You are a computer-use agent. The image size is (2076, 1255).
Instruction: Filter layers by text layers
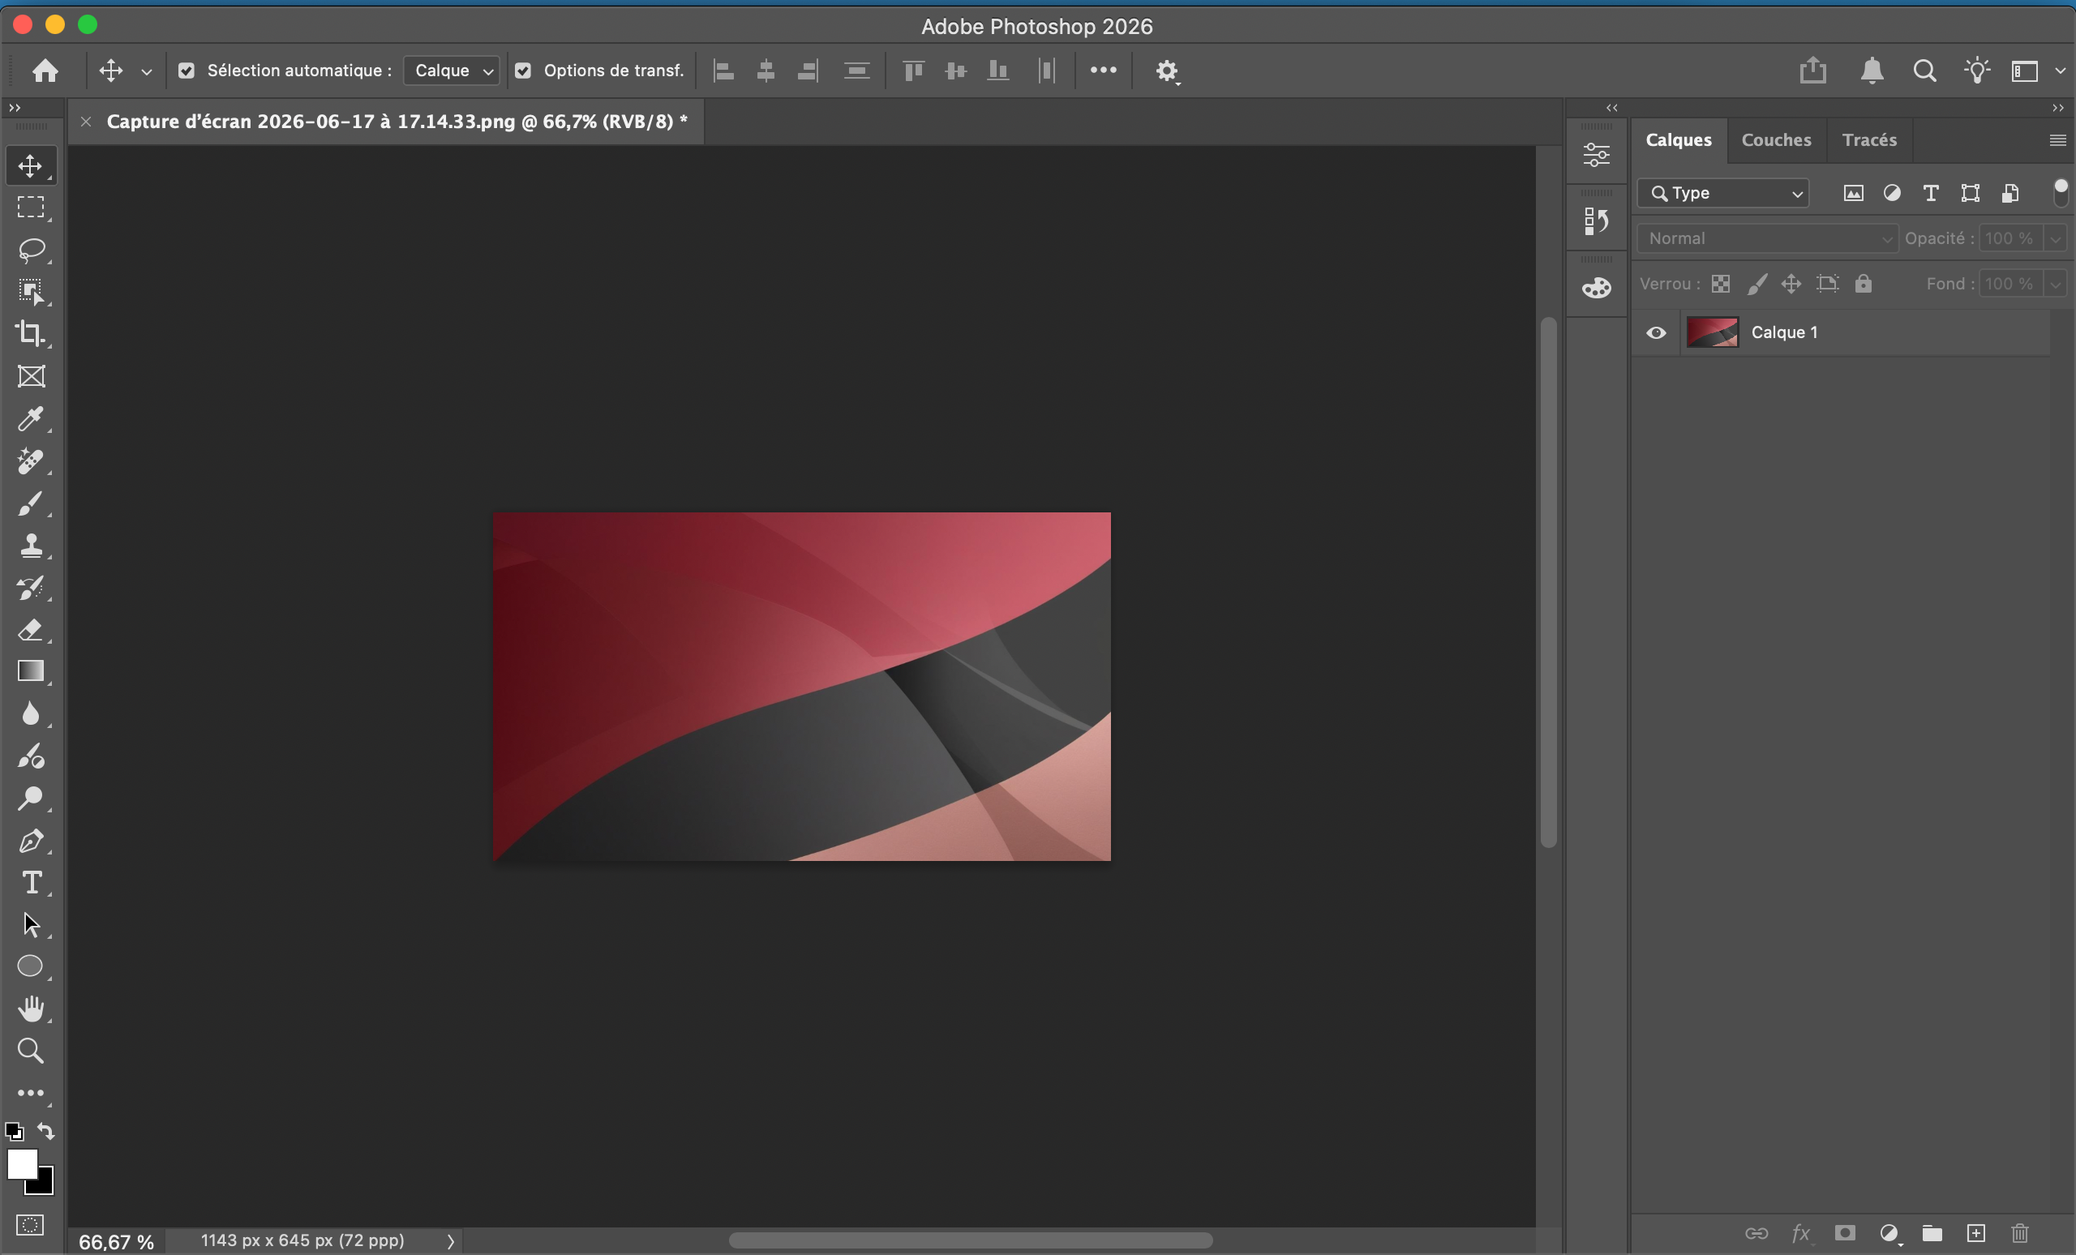(x=1931, y=193)
